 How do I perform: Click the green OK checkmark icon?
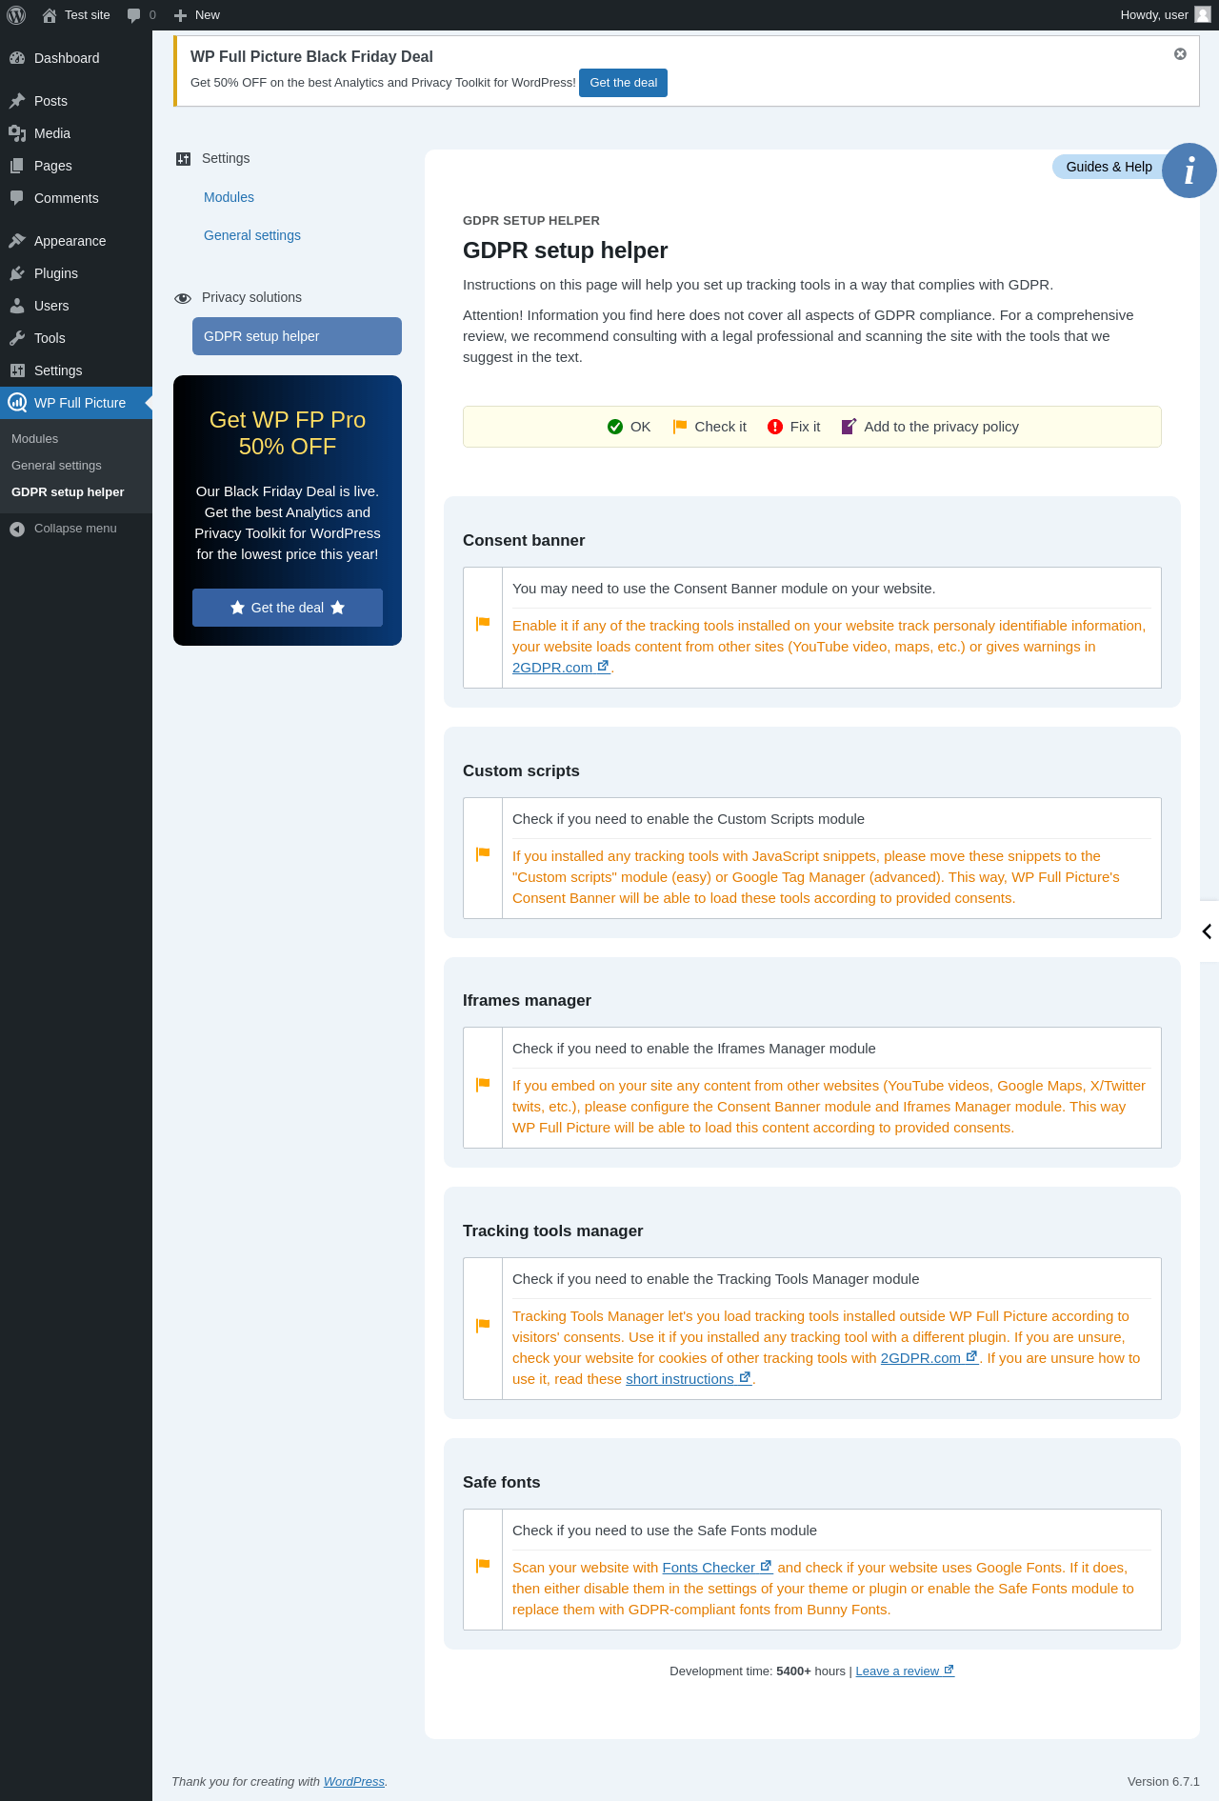(615, 427)
